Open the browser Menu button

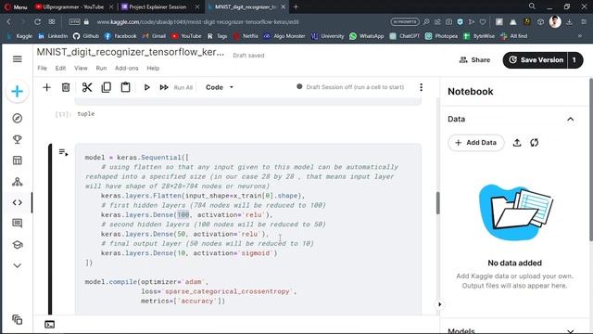pos(16,6)
